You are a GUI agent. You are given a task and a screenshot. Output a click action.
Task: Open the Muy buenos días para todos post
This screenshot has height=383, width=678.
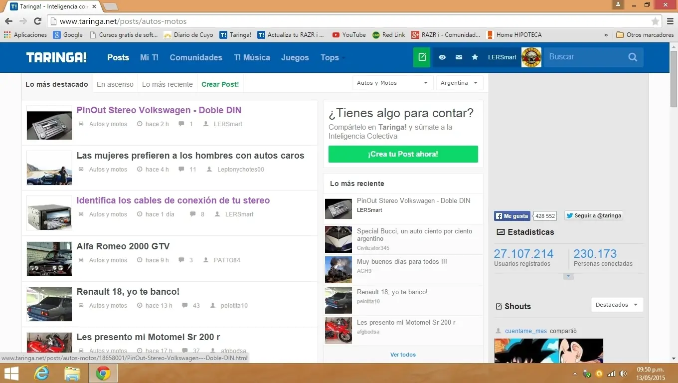[402, 261]
